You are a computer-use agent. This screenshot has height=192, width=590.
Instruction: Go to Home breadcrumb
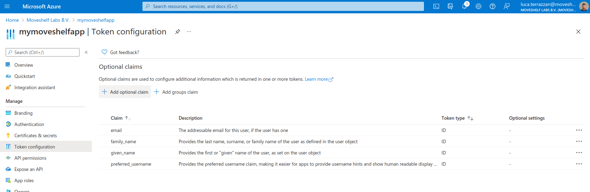click(12, 20)
